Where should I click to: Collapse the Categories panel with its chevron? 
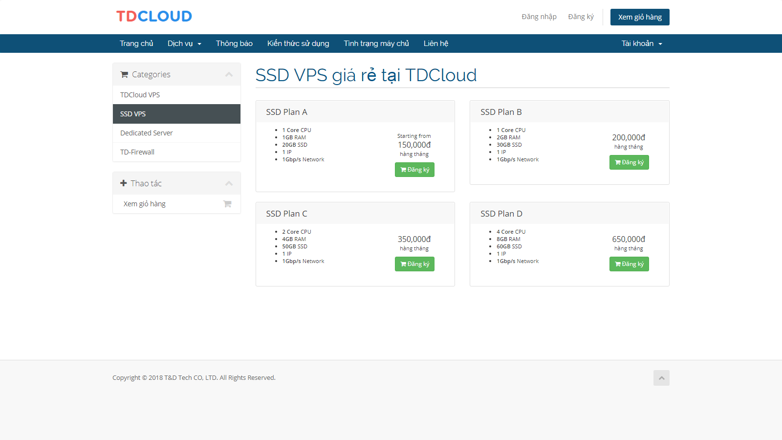(x=229, y=75)
